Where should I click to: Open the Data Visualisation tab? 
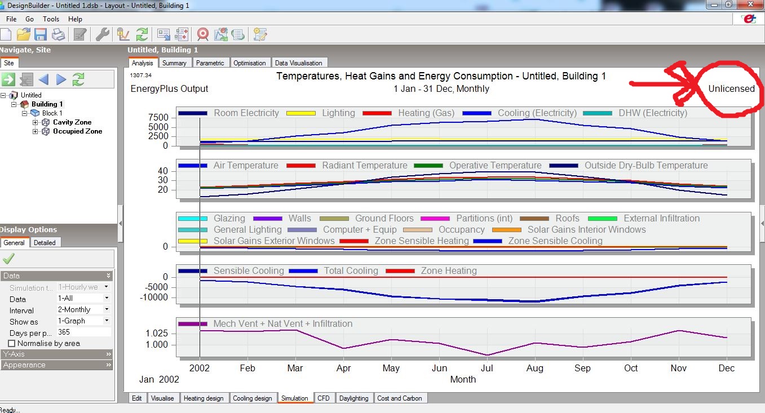(299, 63)
